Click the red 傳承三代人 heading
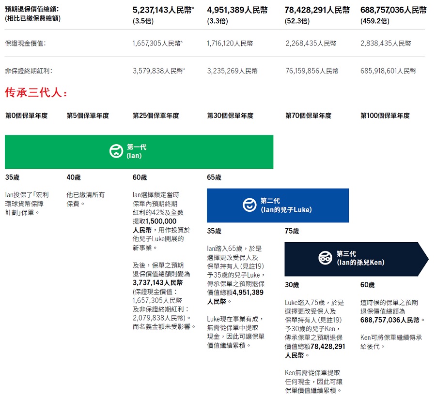The width and height of the screenshot is (436, 396). pyautogui.click(x=36, y=93)
